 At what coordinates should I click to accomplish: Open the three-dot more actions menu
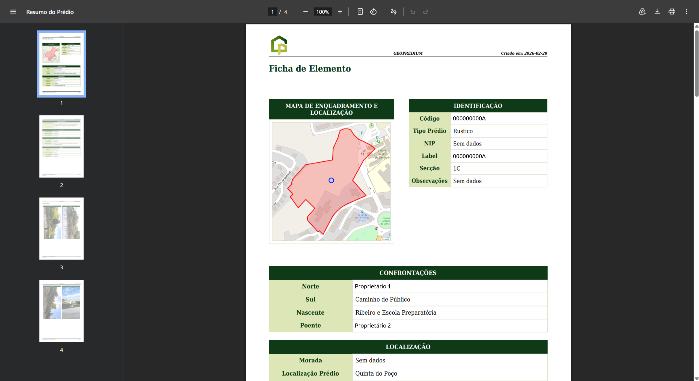click(687, 12)
